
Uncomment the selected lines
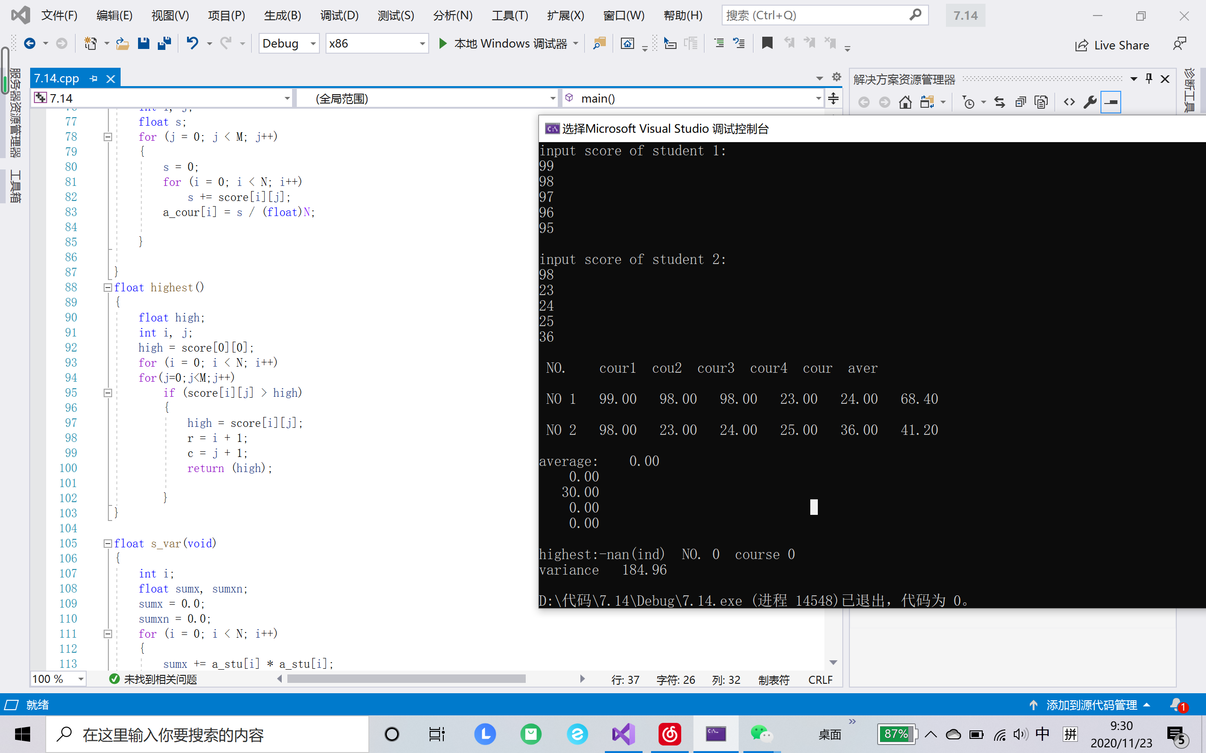[x=739, y=44]
